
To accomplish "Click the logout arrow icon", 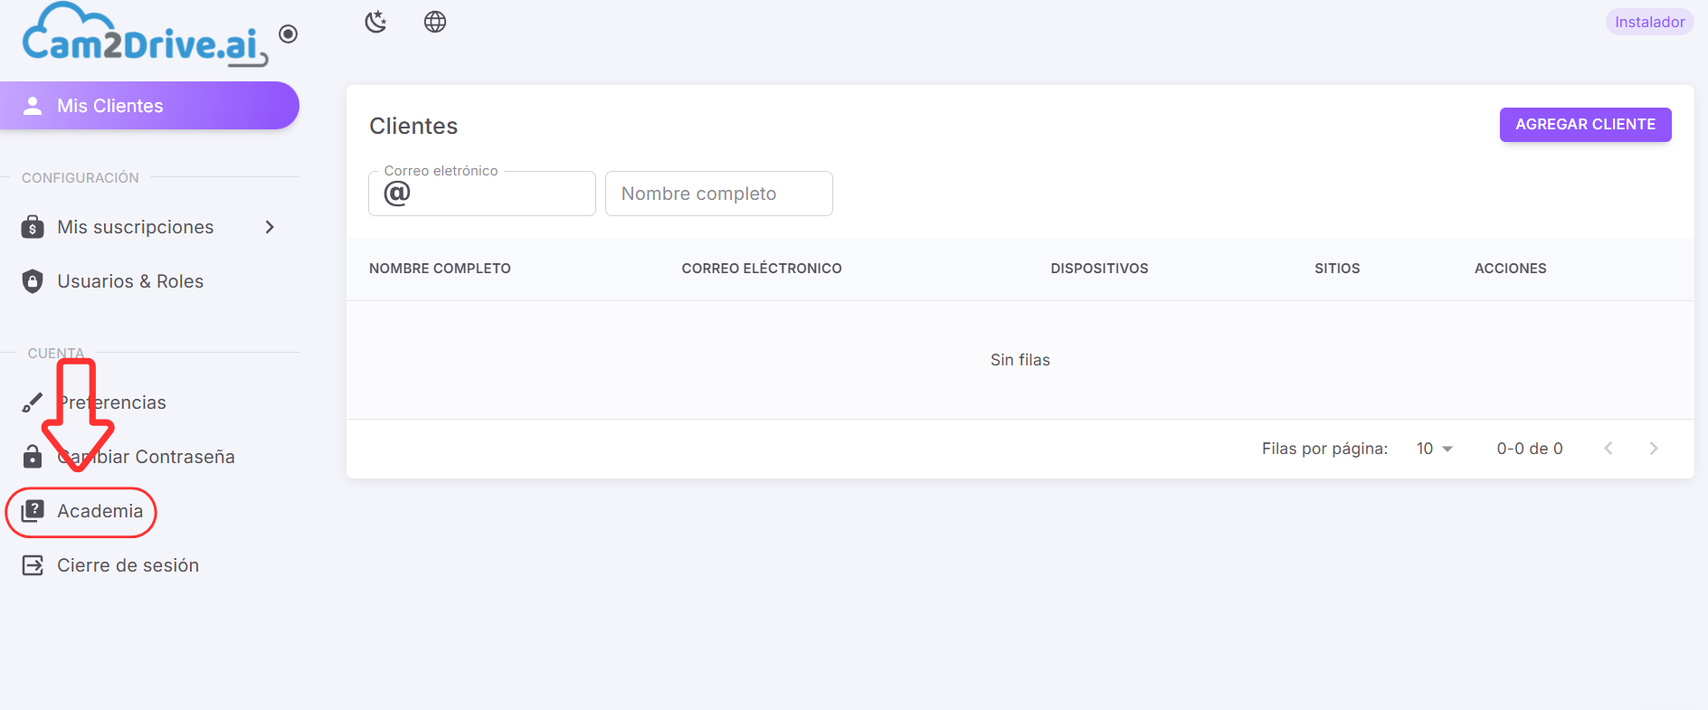I will (33, 565).
